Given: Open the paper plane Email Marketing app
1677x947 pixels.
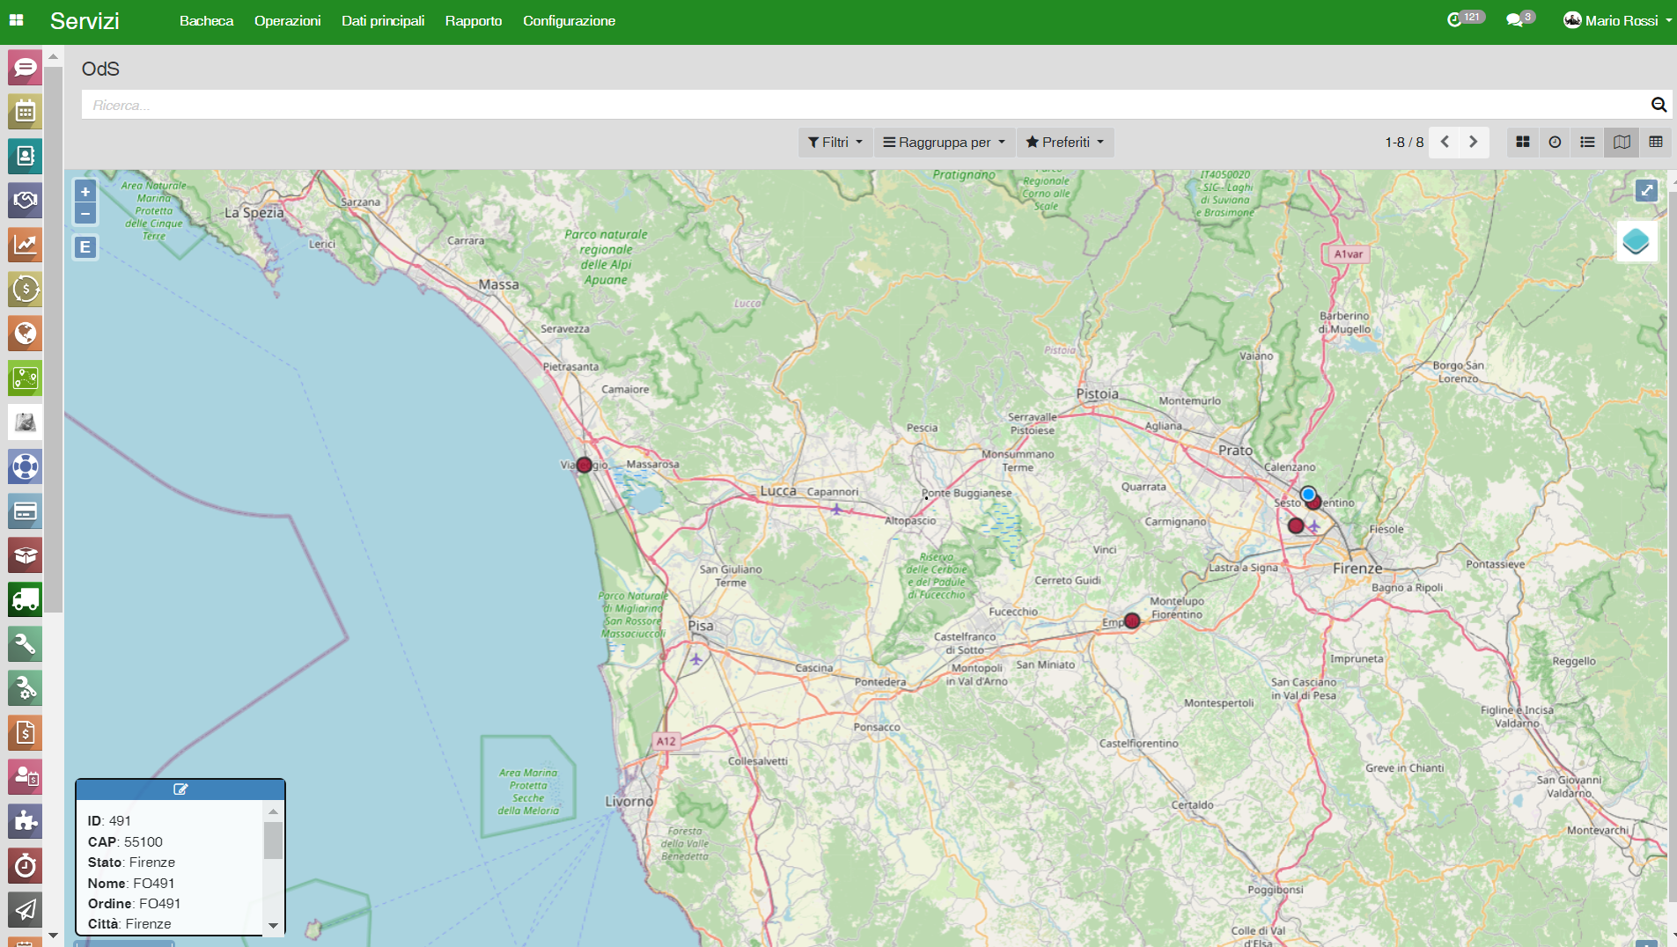Looking at the screenshot, I should tap(25, 910).
